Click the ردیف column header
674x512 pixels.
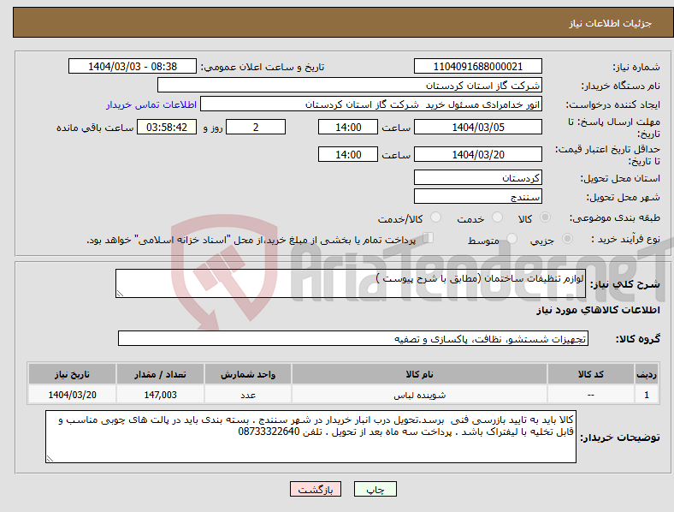click(x=646, y=374)
